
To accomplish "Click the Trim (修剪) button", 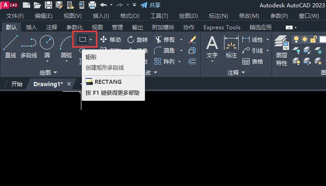I will coord(165,39).
